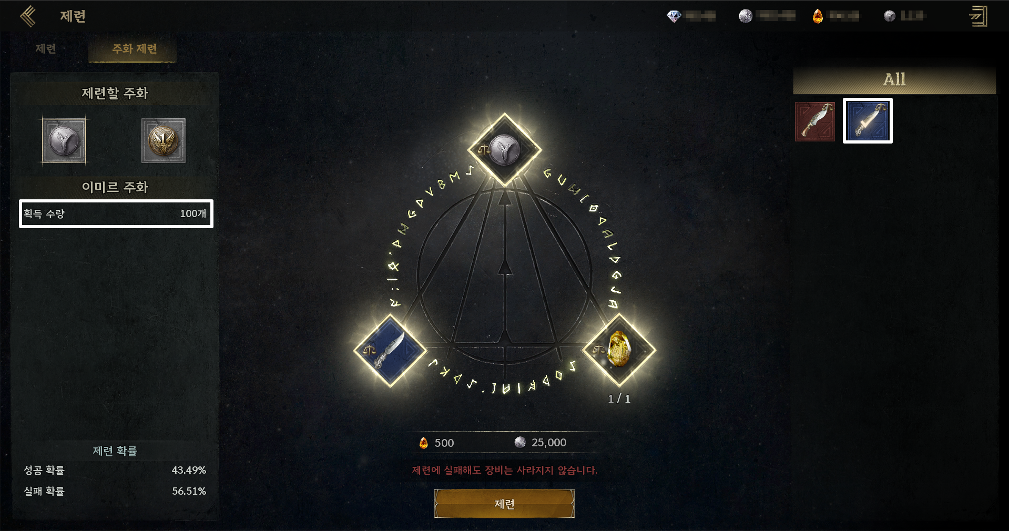The height and width of the screenshot is (531, 1009).
Task: Click the blue dagger slot in the triangle
Action: pos(390,351)
